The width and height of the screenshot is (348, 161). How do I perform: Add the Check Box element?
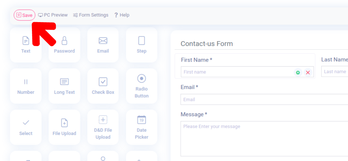(103, 86)
